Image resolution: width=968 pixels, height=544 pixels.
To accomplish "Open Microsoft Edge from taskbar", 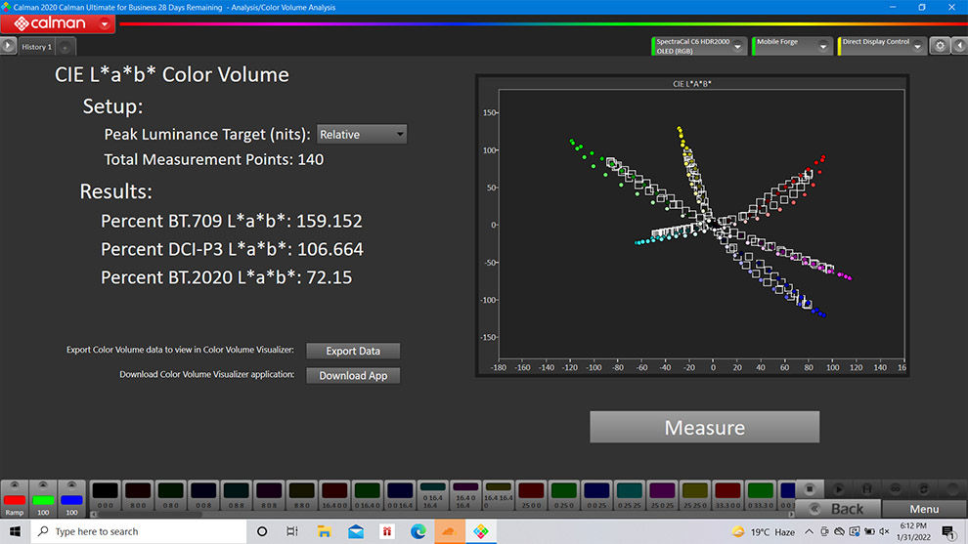I will pyautogui.click(x=418, y=531).
